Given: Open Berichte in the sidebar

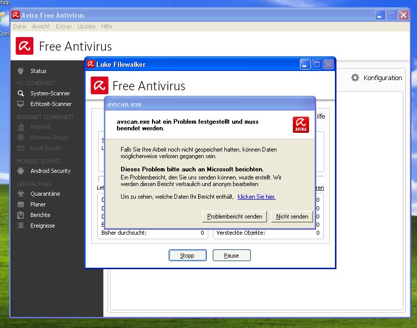Looking at the screenshot, I should tap(41, 215).
